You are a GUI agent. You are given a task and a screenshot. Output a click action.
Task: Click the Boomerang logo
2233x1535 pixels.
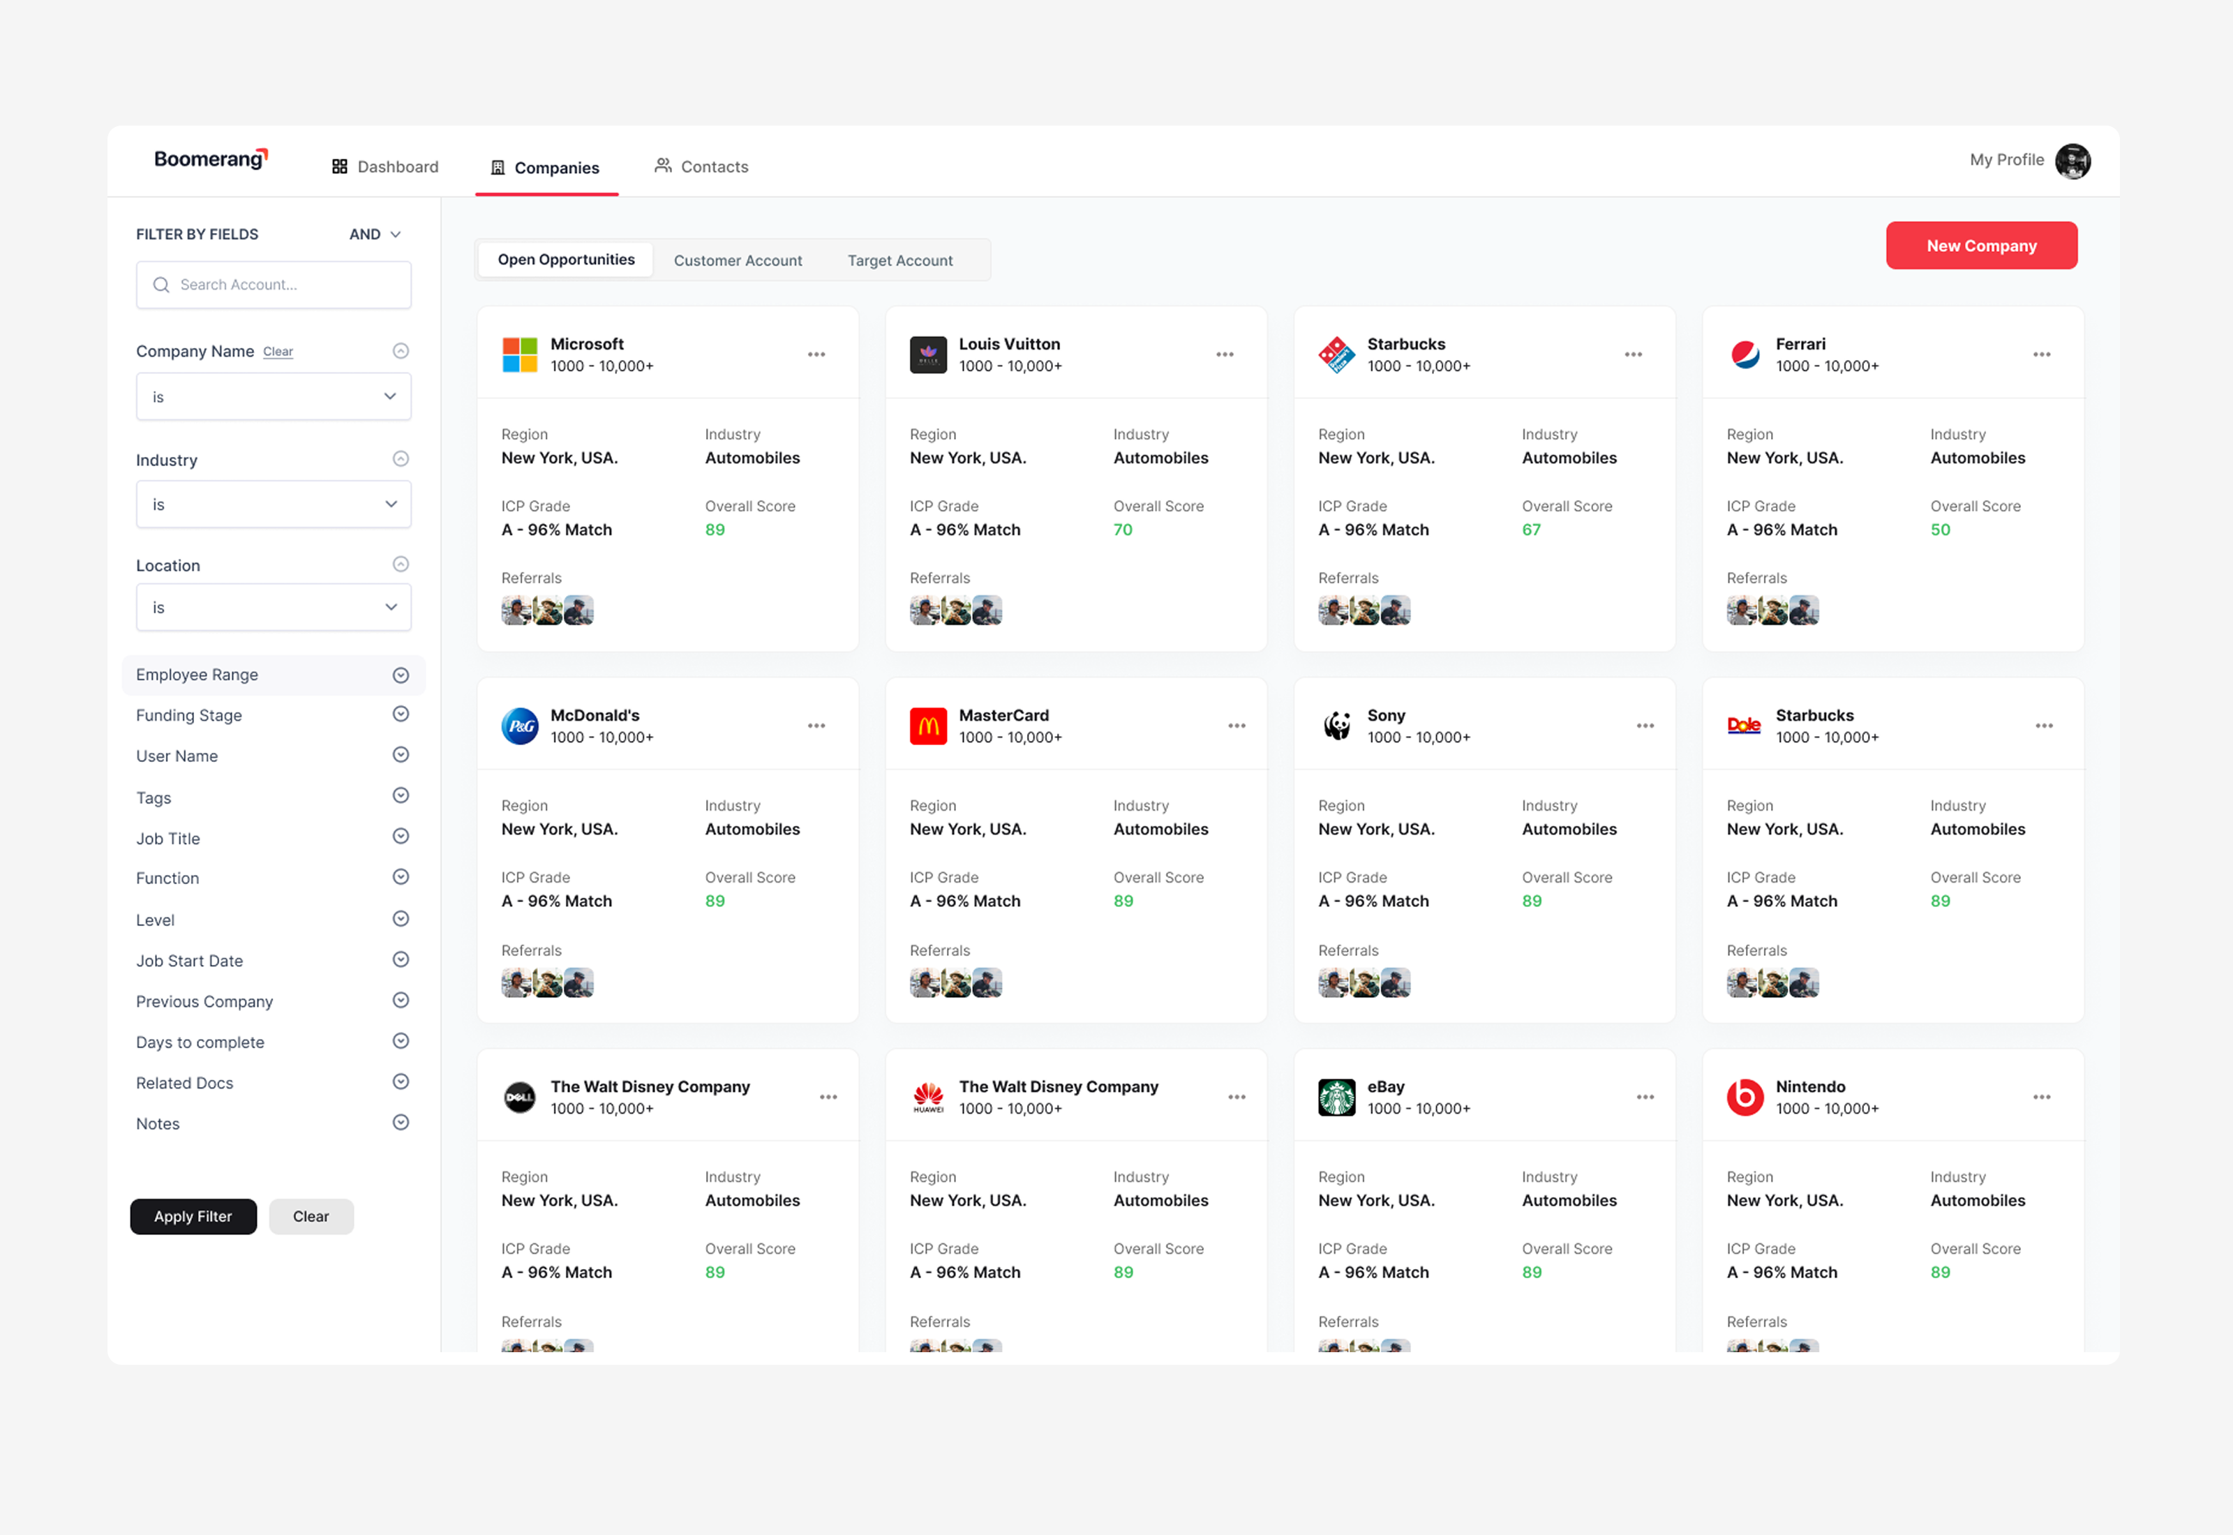[x=211, y=160]
